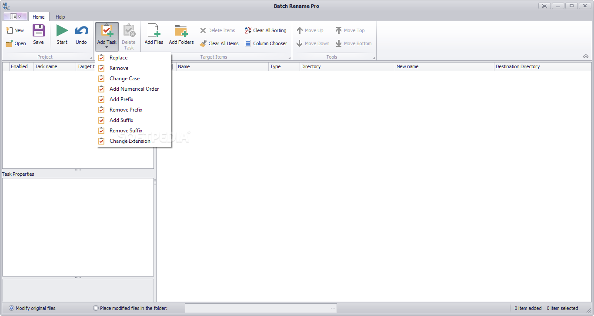Sort by the Type column header
Screen dimensions: 594x316
[x=284, y=66]
